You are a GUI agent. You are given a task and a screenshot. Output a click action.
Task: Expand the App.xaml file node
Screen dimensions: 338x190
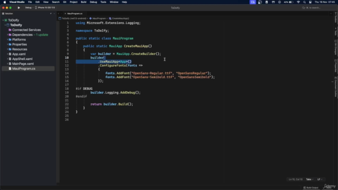(7, 54)
